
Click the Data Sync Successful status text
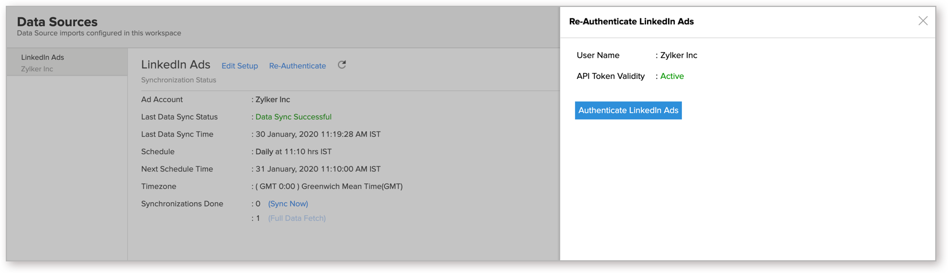click(293, 117)
